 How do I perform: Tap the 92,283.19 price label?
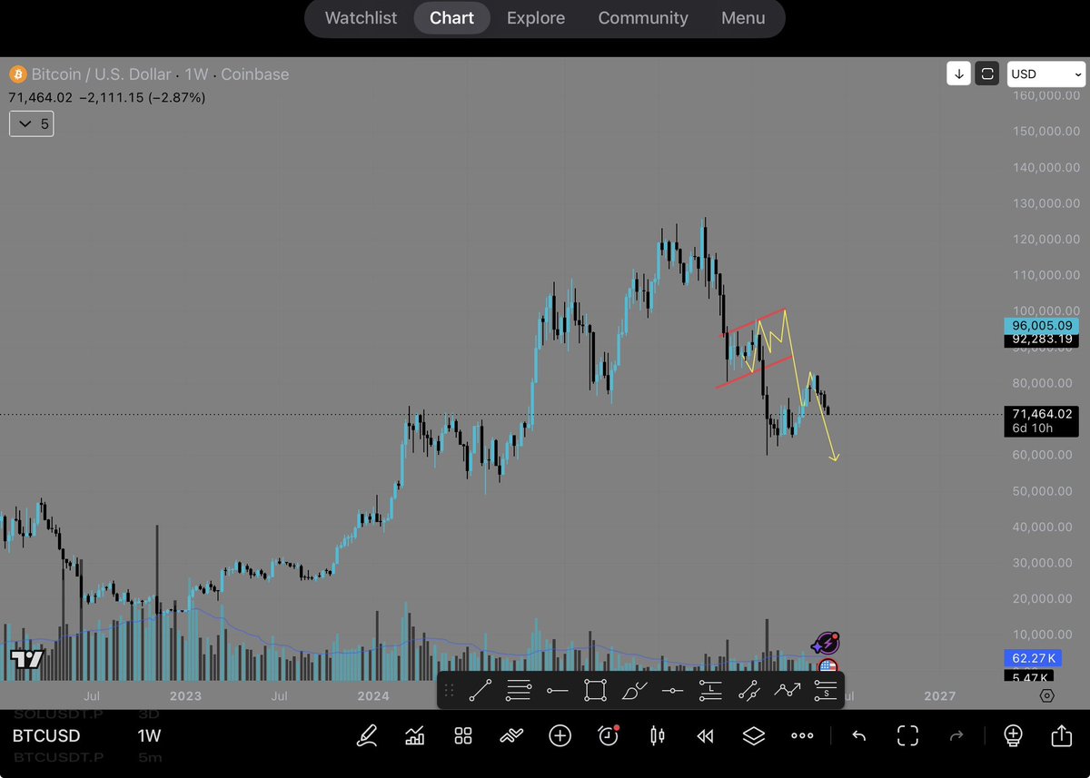[1044, 339]
